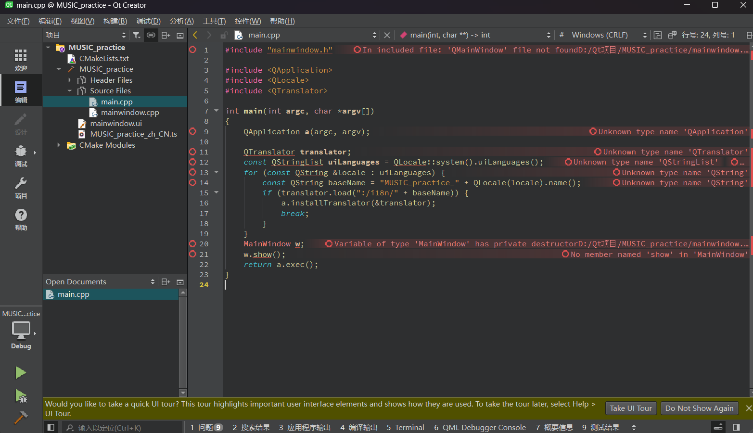753x433 pixels.
Task: Open the MUSIC_practice Debug kit selector
Action: click(x=21, y=330)
